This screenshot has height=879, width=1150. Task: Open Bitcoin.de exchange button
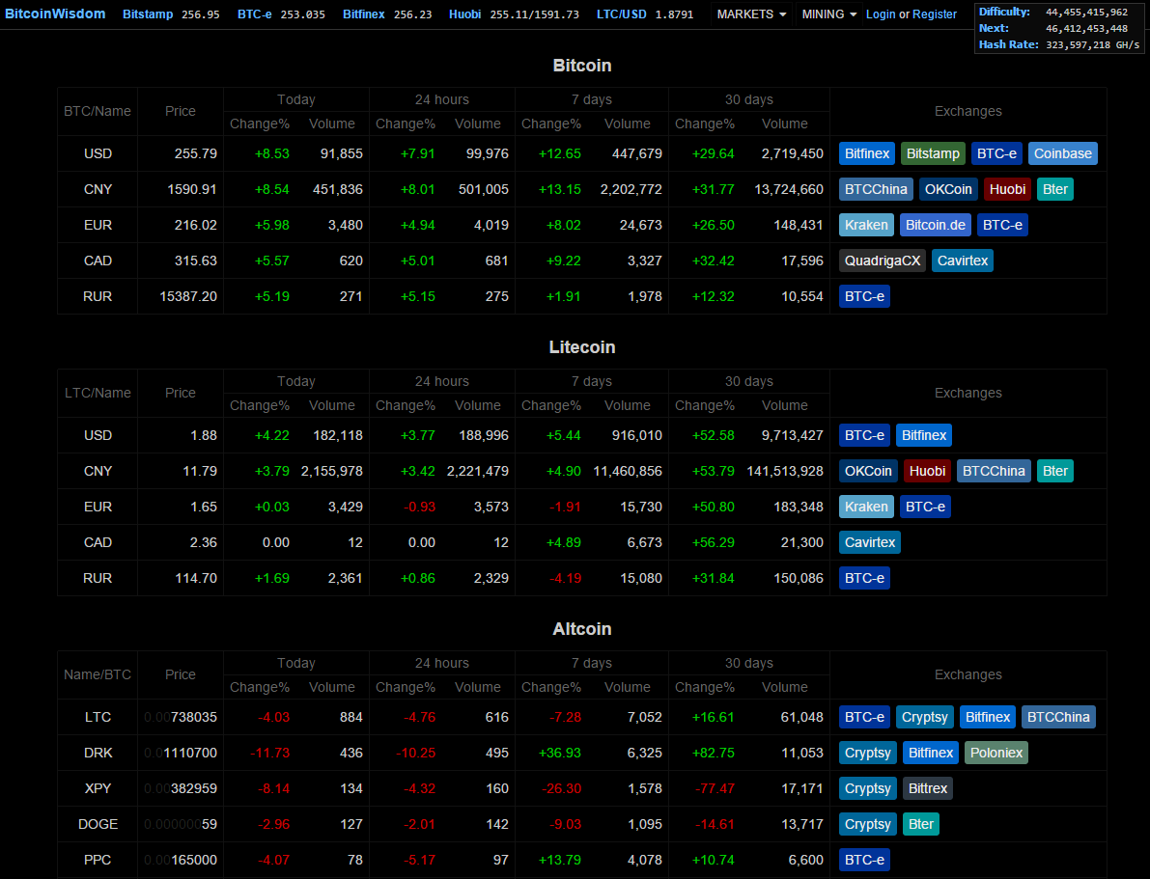pos(935,225)
